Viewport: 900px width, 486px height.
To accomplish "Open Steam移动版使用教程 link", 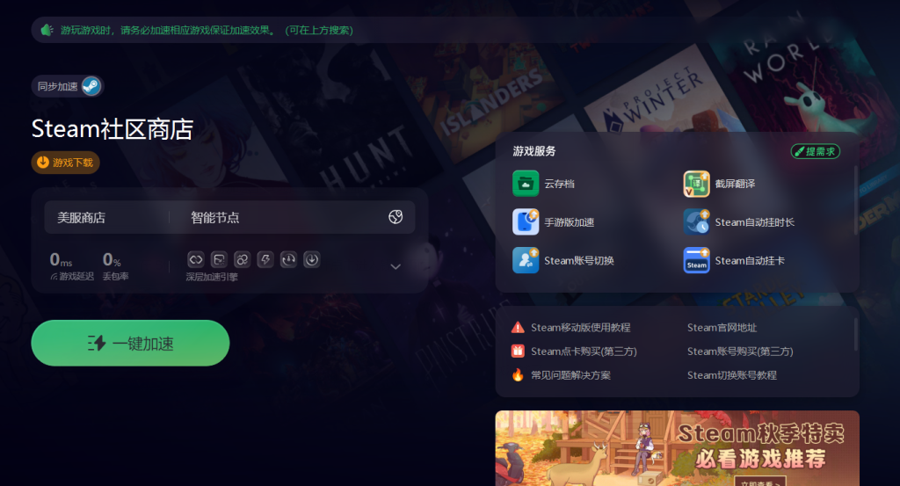I will pos(580,328).
